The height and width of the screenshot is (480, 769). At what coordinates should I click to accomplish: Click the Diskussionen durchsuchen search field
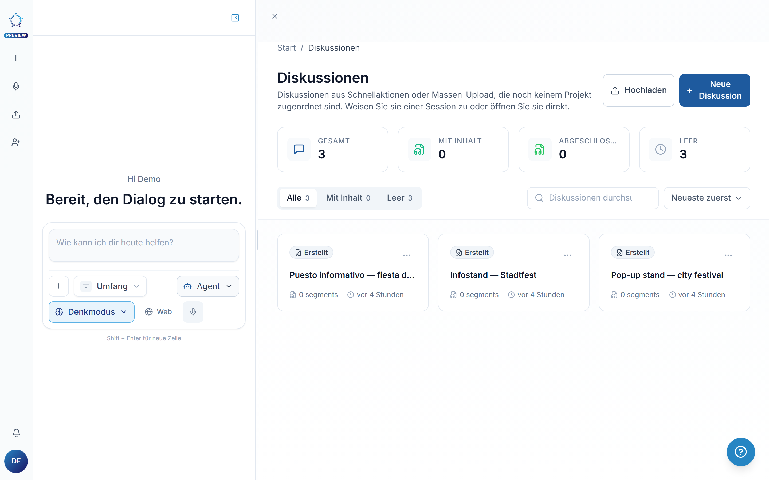pos(593,198)
